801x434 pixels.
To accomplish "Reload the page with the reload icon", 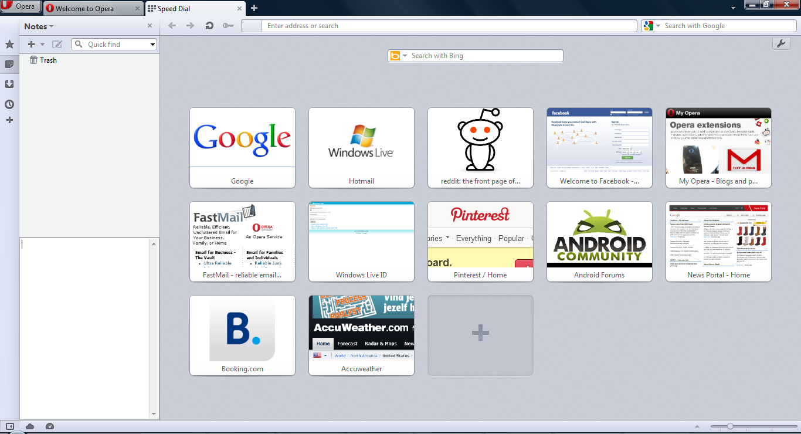I will tap(209, 26).
